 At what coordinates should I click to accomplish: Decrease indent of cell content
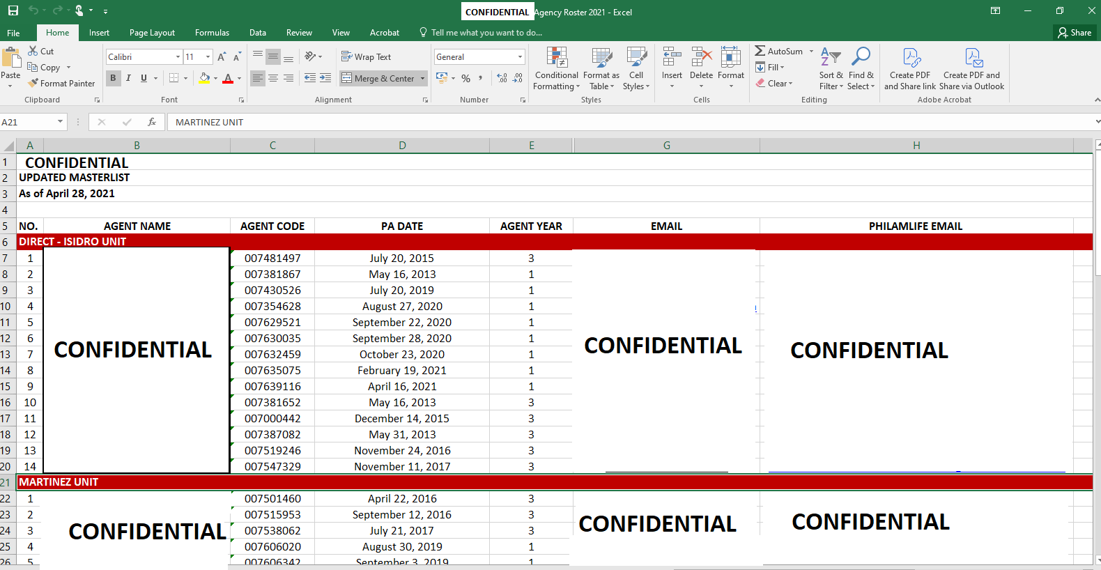click(x=310, y=78)
